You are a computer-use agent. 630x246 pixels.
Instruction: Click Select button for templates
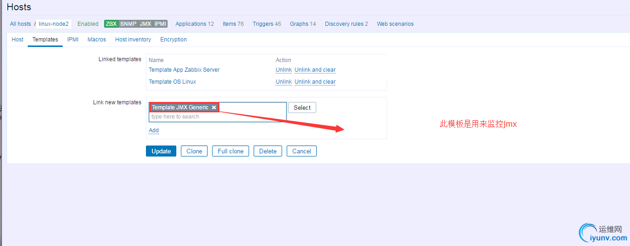pos(302,107)
